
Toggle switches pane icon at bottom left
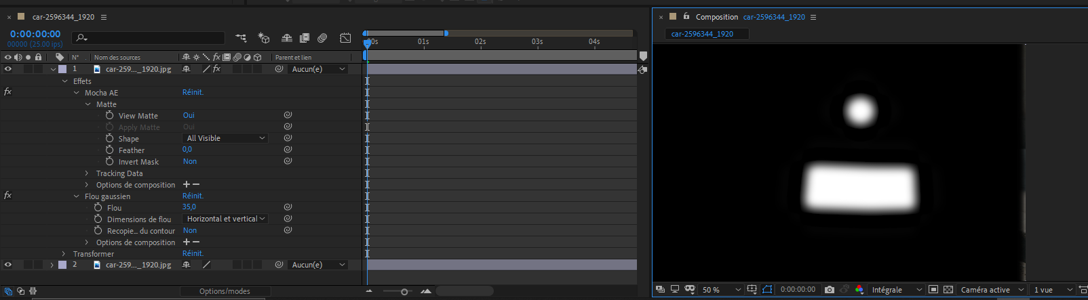click(x=9, y=291)
